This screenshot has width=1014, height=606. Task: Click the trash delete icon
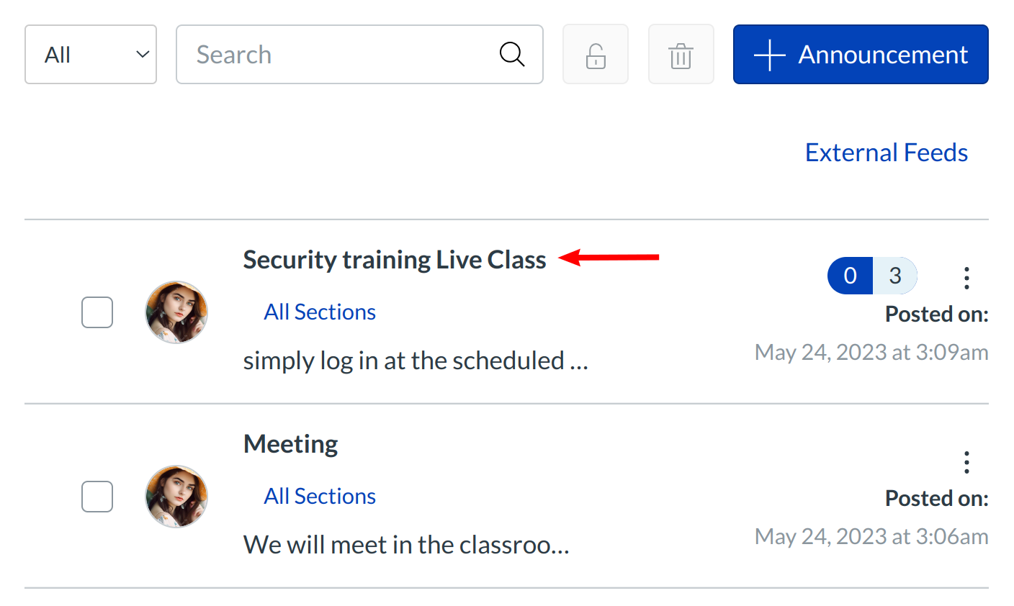point(681,55)
